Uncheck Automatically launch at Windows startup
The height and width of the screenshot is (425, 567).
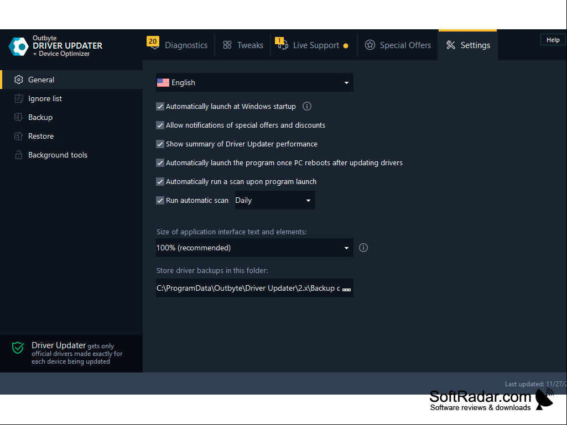point(160,106)
